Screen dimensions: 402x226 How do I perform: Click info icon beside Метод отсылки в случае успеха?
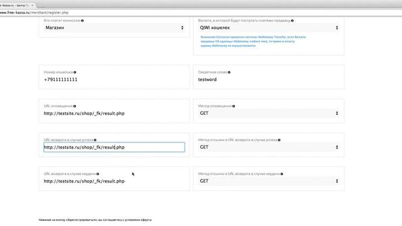tap(279, 140)
